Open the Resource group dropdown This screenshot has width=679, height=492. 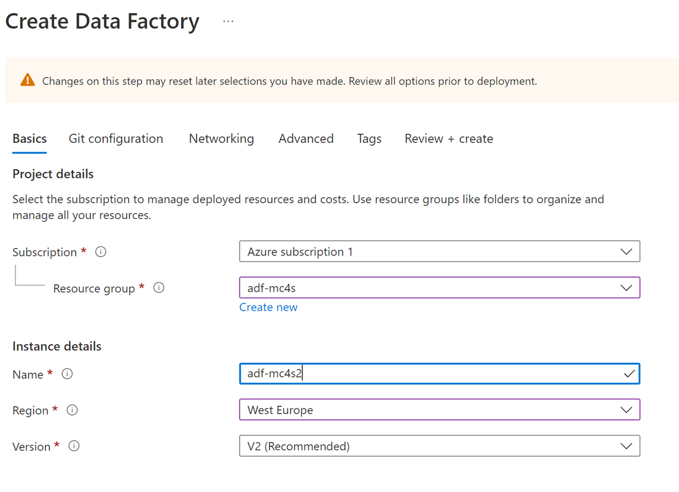coord(440,288)
